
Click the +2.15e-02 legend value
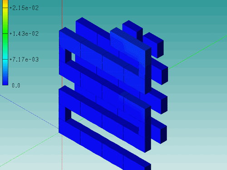24,8
